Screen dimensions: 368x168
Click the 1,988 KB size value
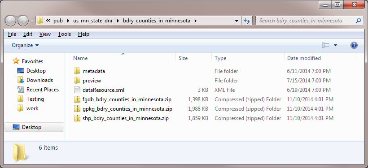tap(198, 109)
